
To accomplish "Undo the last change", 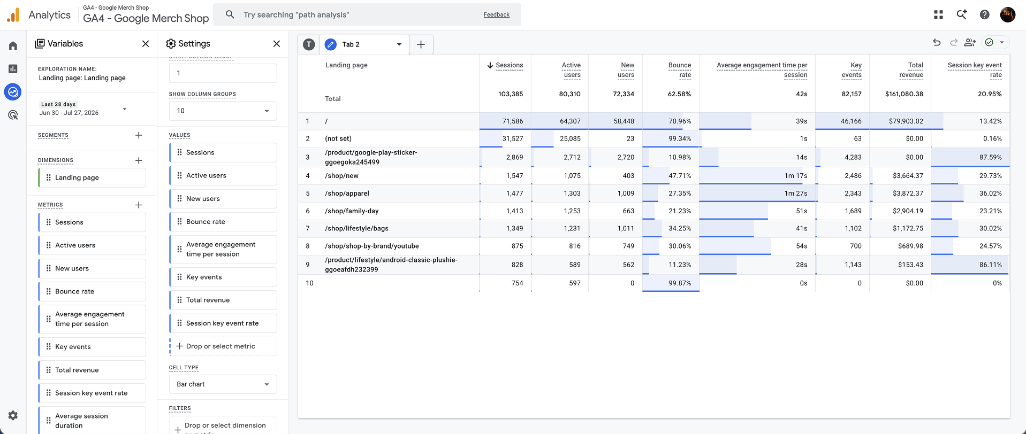I will [937, 42].
